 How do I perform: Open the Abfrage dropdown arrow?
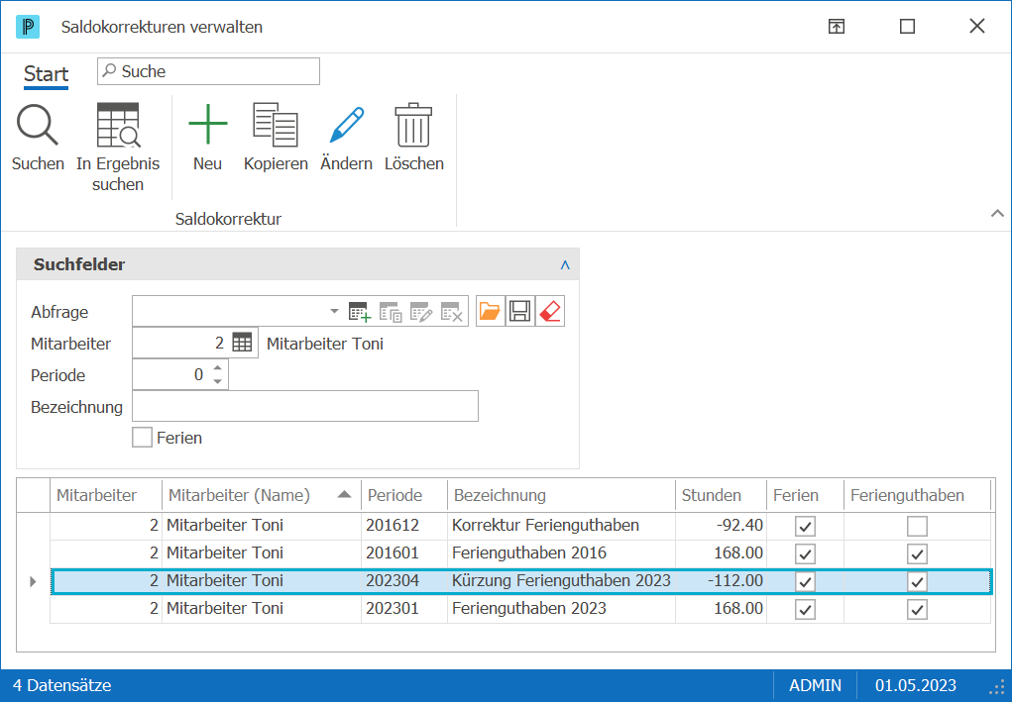pos(334,311)
